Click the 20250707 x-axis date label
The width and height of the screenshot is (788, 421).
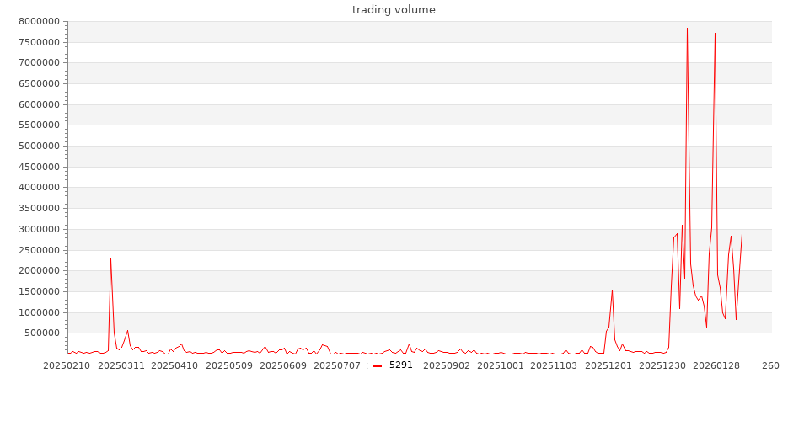(x=337, y=365)
